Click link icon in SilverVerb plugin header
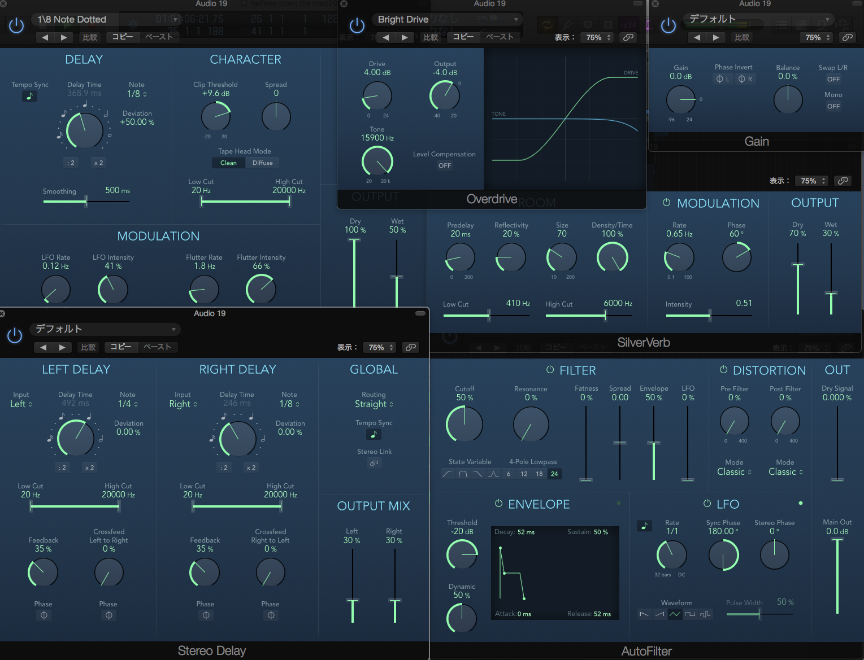 click(843, 181)
